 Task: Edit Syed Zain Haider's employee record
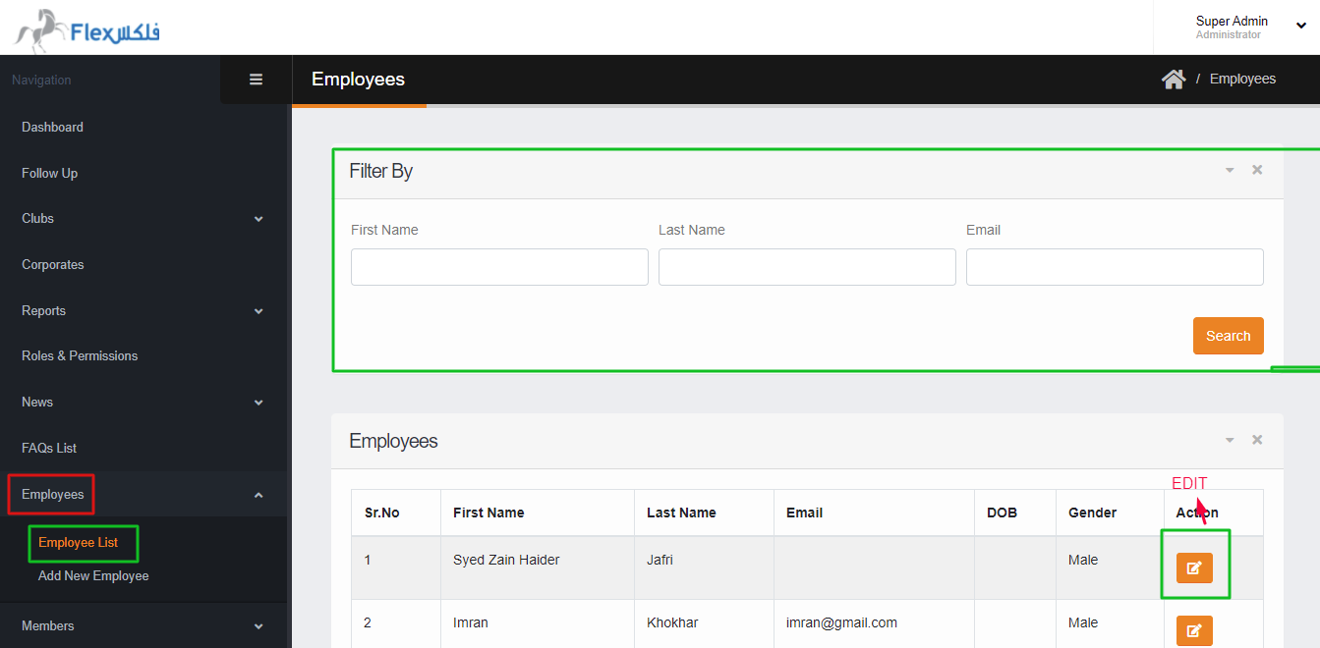click(x=1194, y=567)
